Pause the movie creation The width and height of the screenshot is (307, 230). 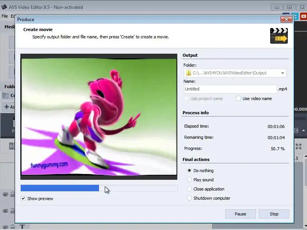(x=241, y=214)
